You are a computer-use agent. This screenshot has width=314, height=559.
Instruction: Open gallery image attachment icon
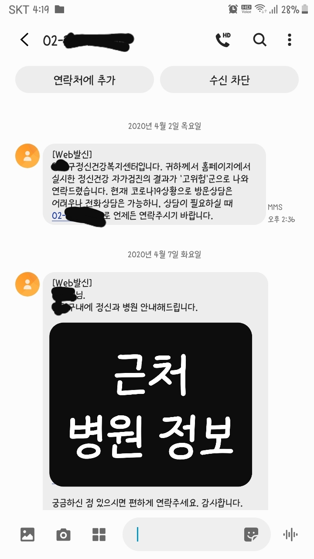27,535
